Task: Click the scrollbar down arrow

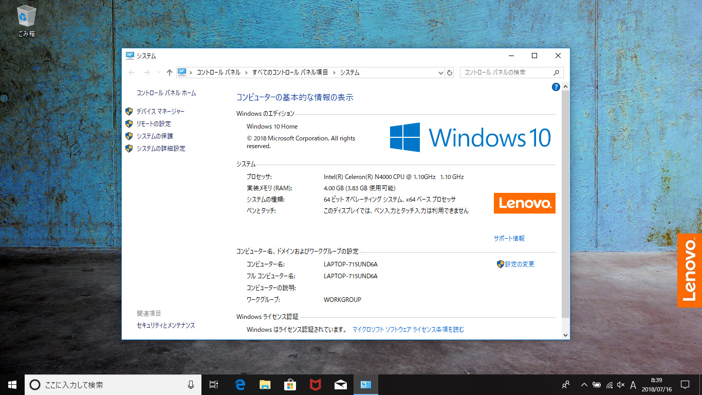Action: pyautogui.click(x=566, y=335)
